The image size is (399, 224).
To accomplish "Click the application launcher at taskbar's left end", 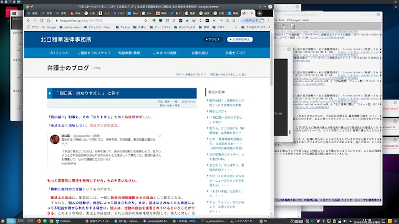I will point(2,222).
